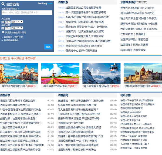Open article 波尔多到巴黎新高铁线路今夏开通
This screenshot has height=155, width=162.
click(85, 22)
